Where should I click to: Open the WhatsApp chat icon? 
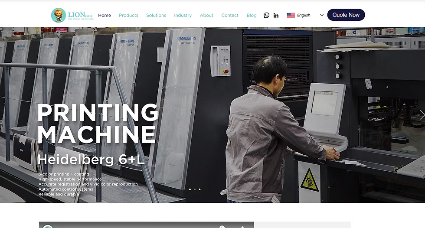[266, 15]
